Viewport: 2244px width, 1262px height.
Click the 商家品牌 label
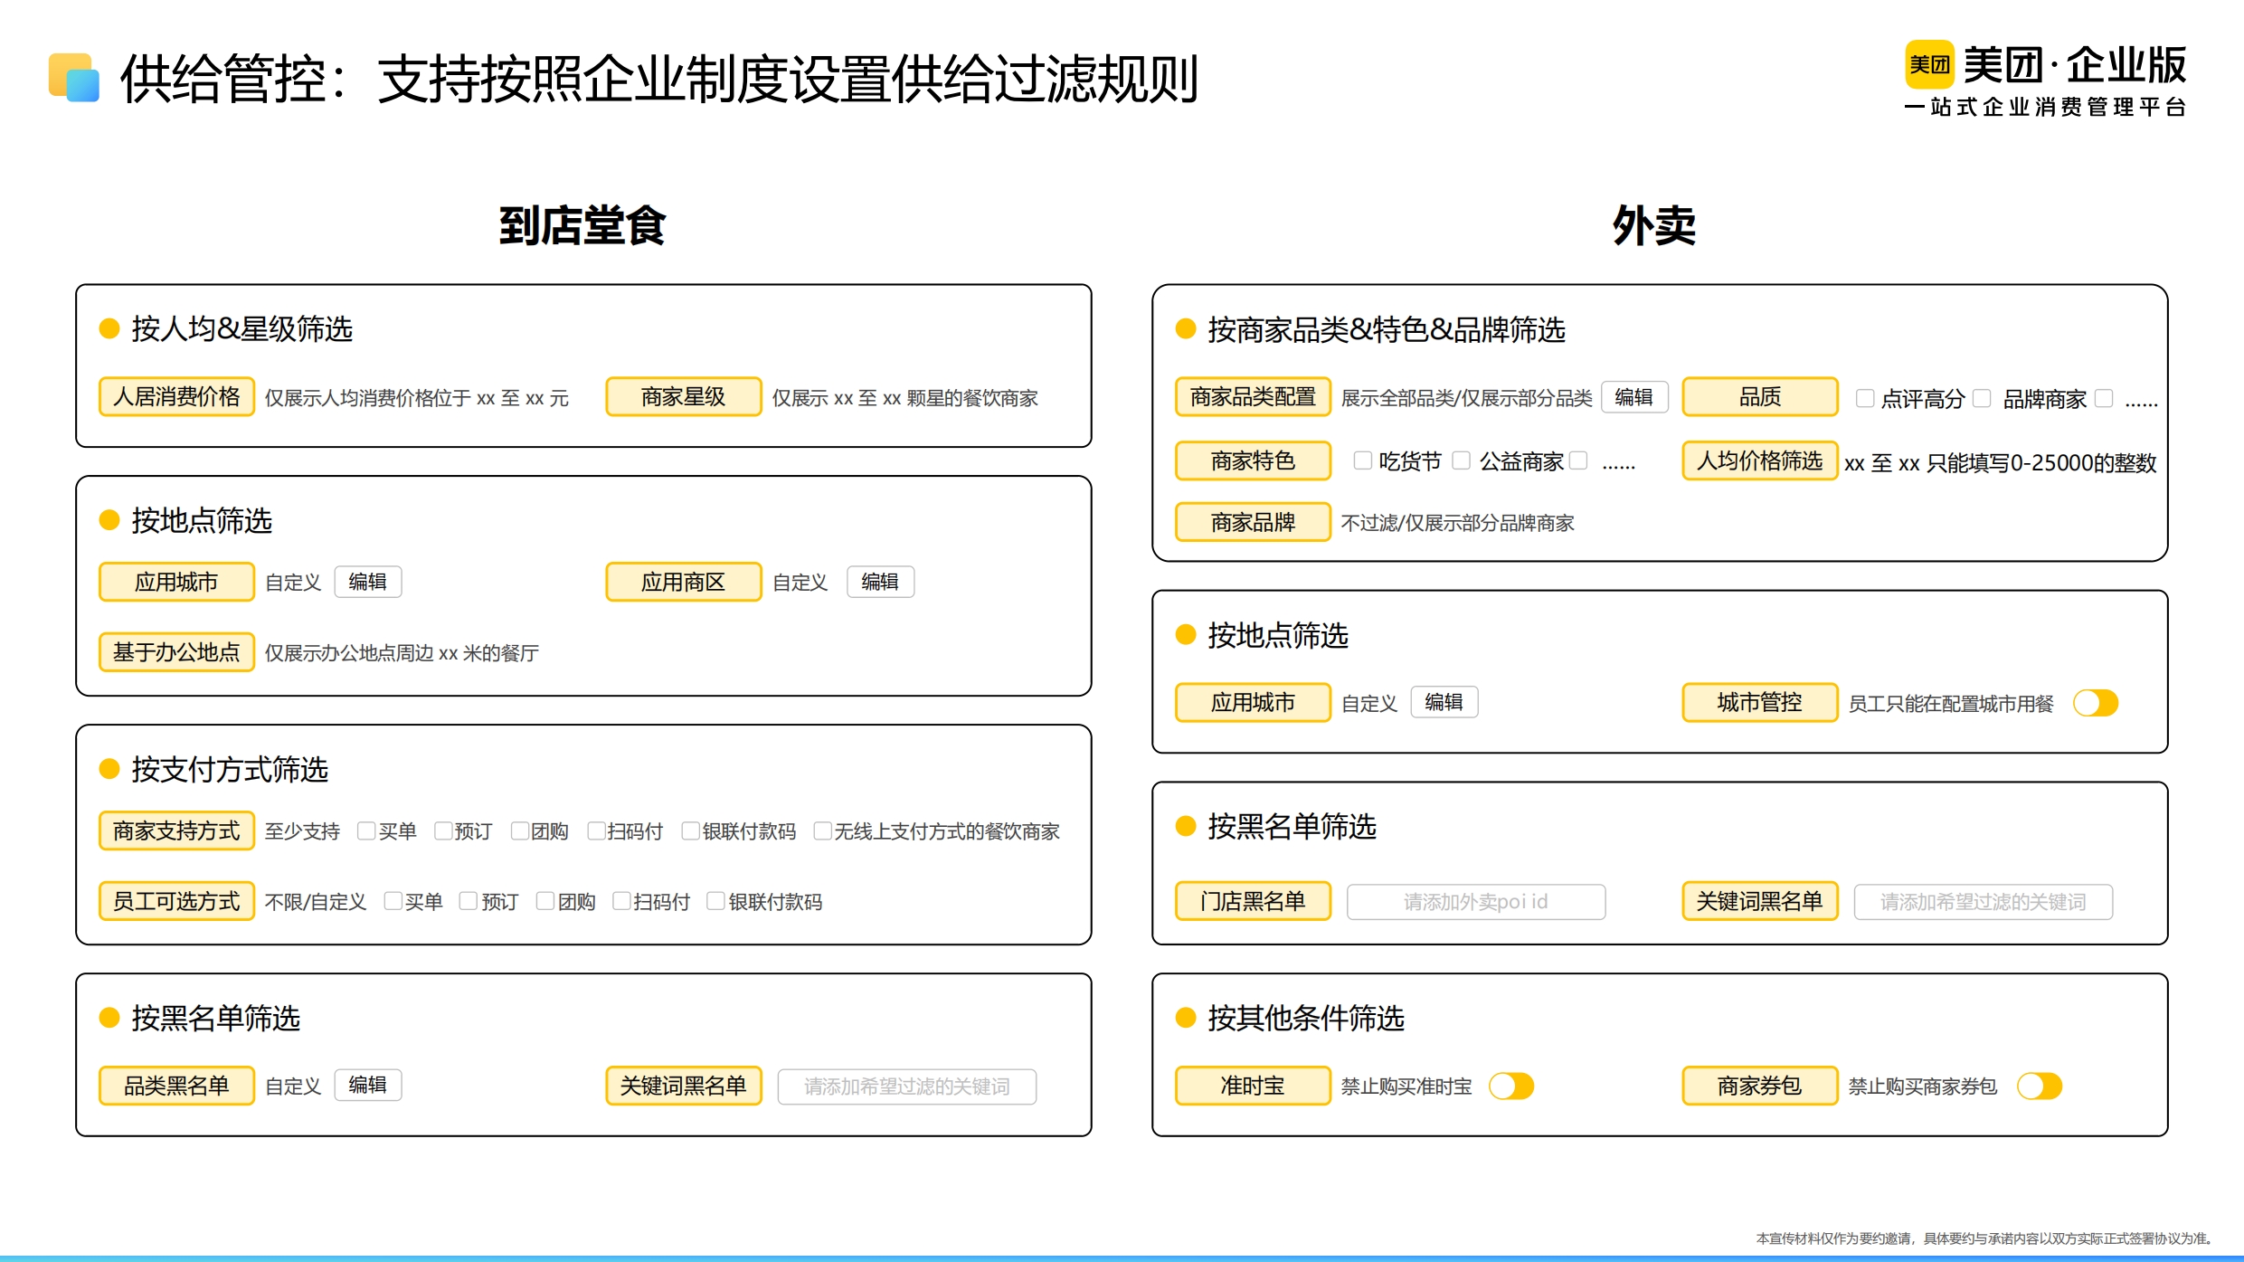pyautogui.click(x=1253, y=522)
